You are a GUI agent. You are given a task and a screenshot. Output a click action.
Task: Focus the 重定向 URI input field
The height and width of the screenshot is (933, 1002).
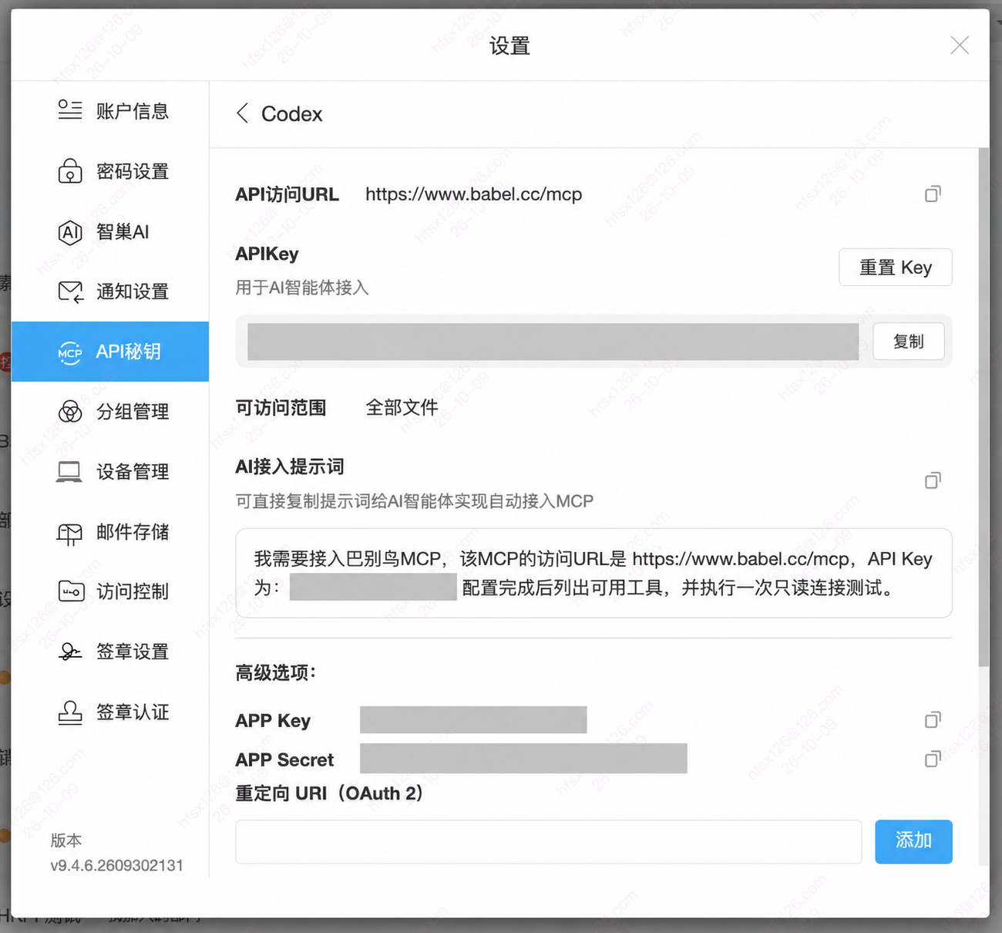click(x=549, y=841)
